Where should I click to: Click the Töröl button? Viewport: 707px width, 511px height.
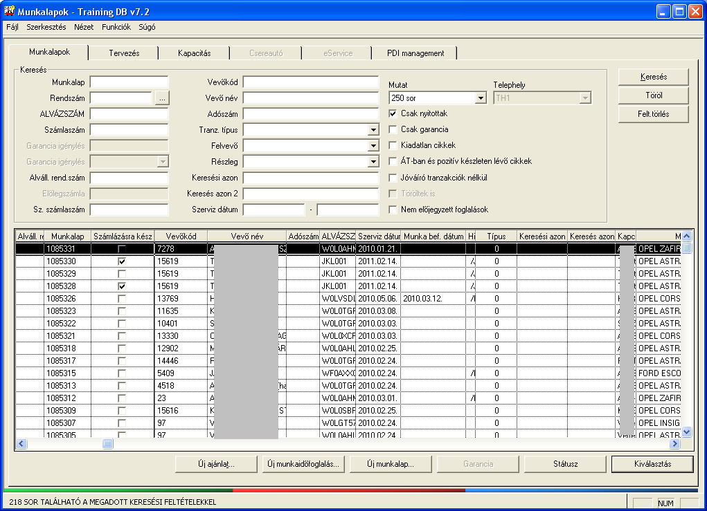click(x=654, y=95)
